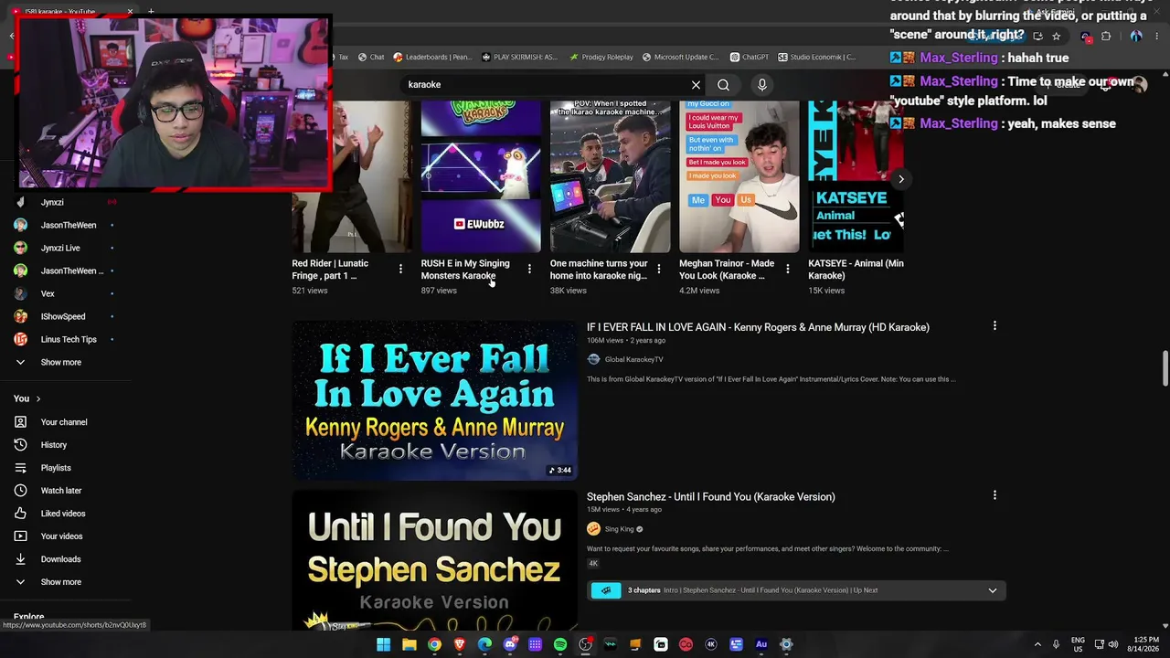Open options for karaoke machine short
The height and width of the screenshot is (658, 1170).
point(658,269)
